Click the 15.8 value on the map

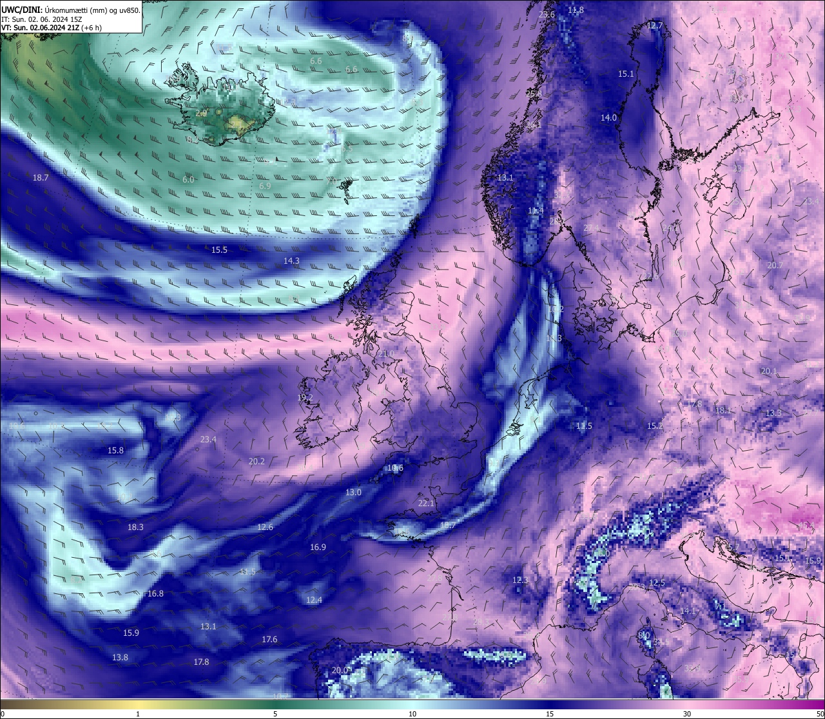click(115, 450)
